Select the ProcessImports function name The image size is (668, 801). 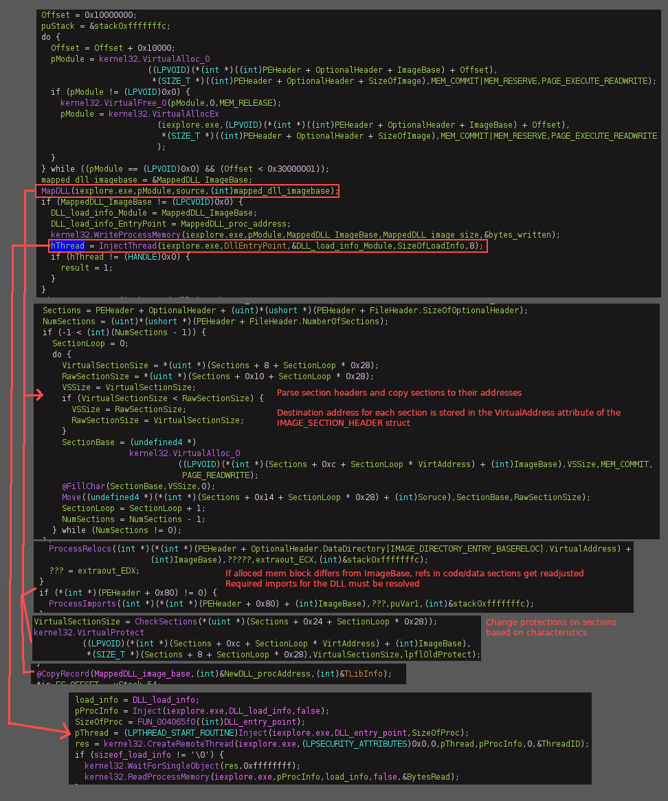pyautogui.click(x=82, y=603)
